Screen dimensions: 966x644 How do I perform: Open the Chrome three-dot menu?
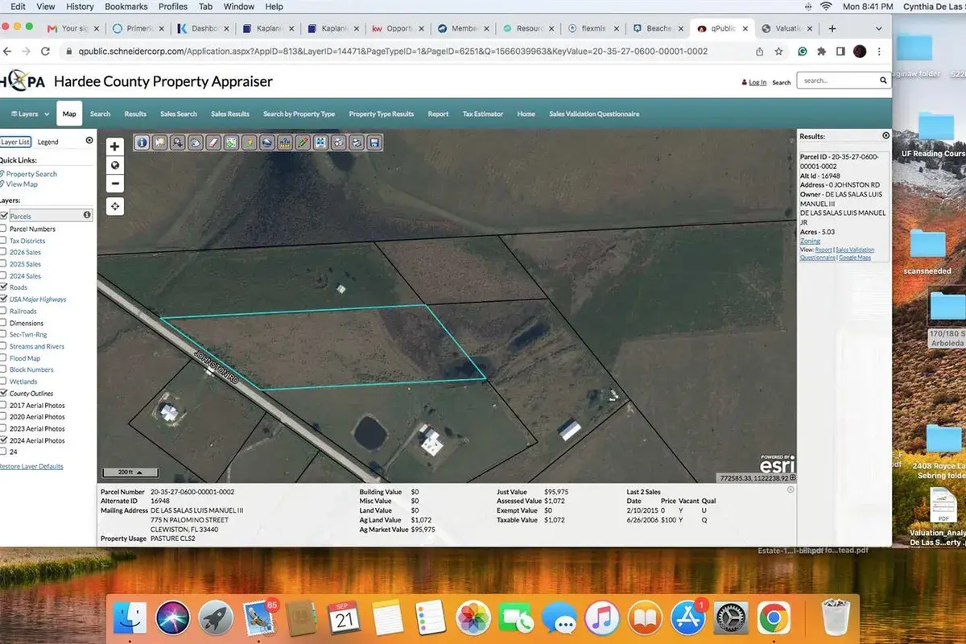[880, 51]
